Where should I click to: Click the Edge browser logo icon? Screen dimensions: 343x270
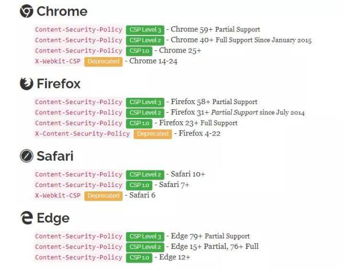pyautogui.click(x=26, y=218)
